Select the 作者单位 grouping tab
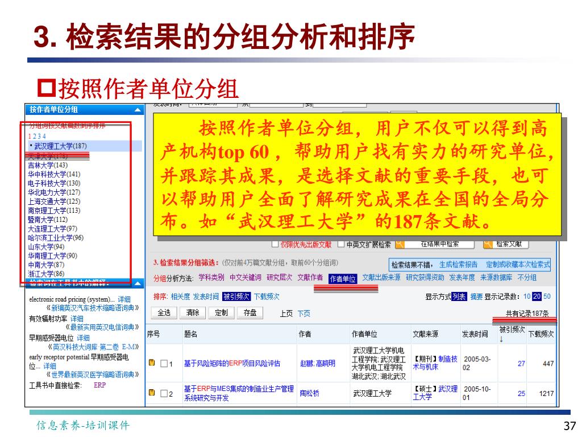 [x=343, y=279]
